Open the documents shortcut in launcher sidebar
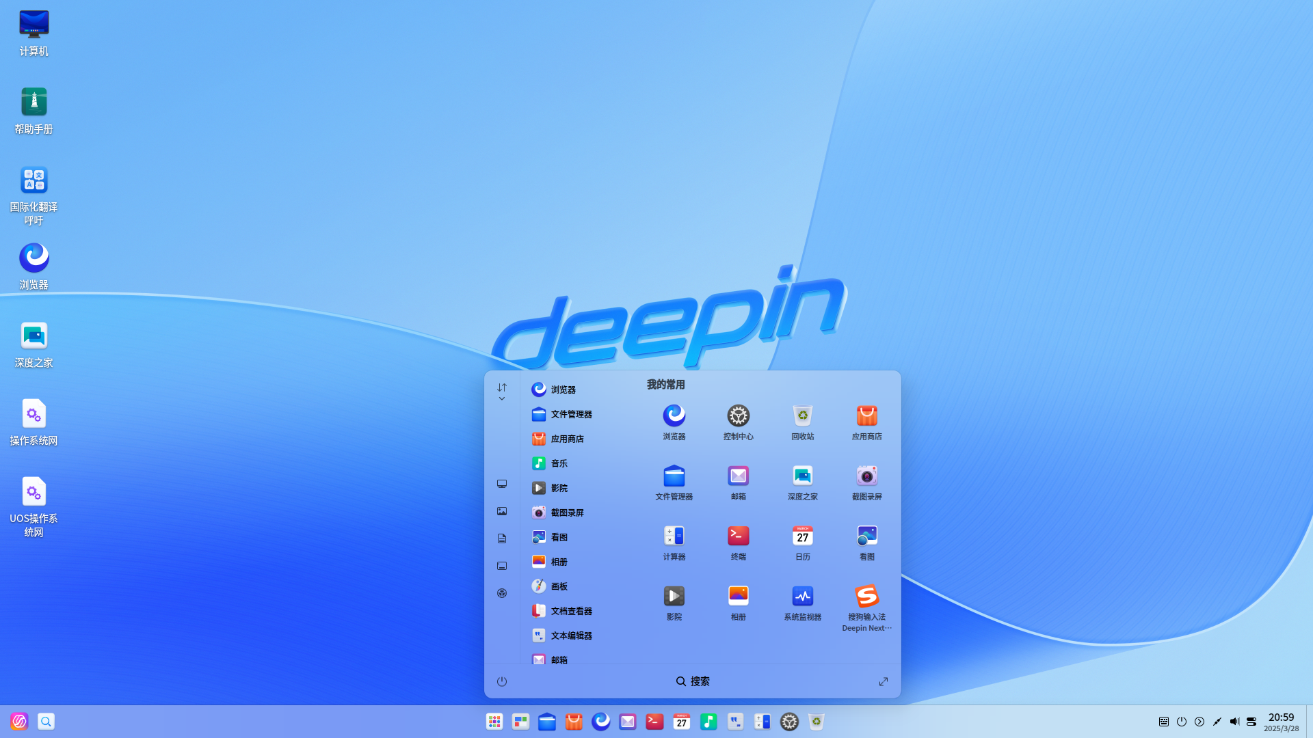This screenshot has height=738, width=1313. pos(502,538)
